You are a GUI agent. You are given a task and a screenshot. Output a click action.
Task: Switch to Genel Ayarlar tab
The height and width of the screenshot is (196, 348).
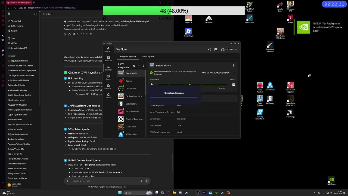148,57
